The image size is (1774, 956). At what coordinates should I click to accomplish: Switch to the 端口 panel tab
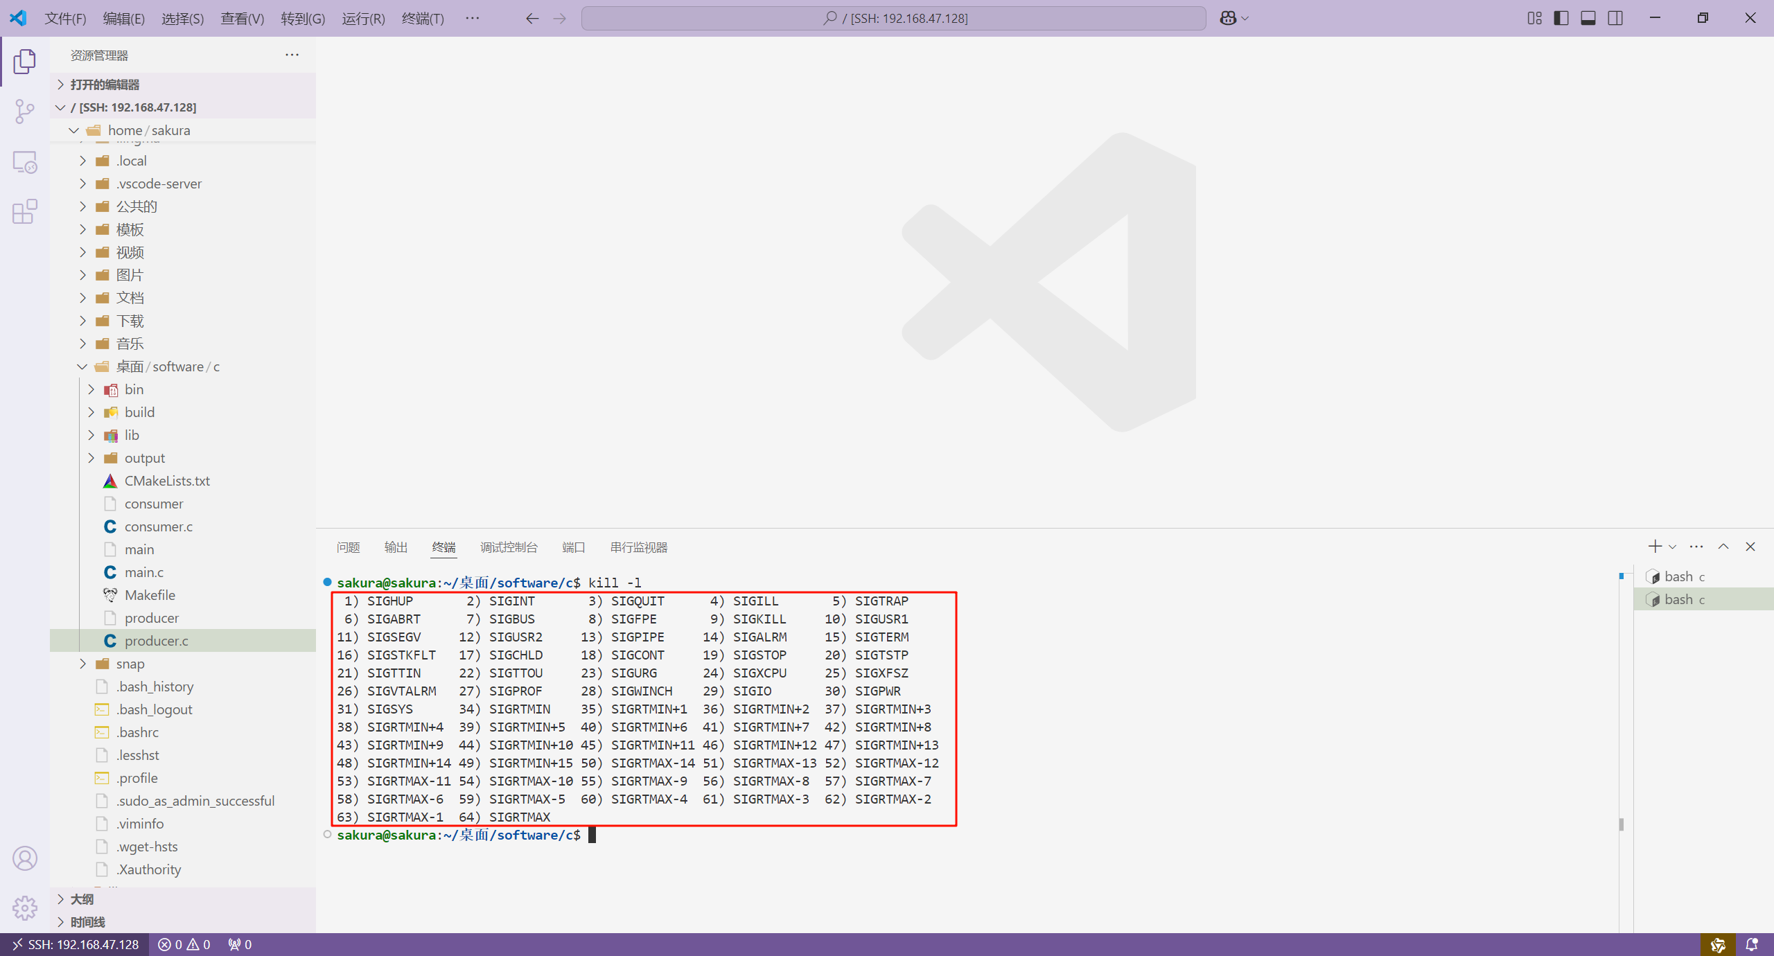[574, 547]
